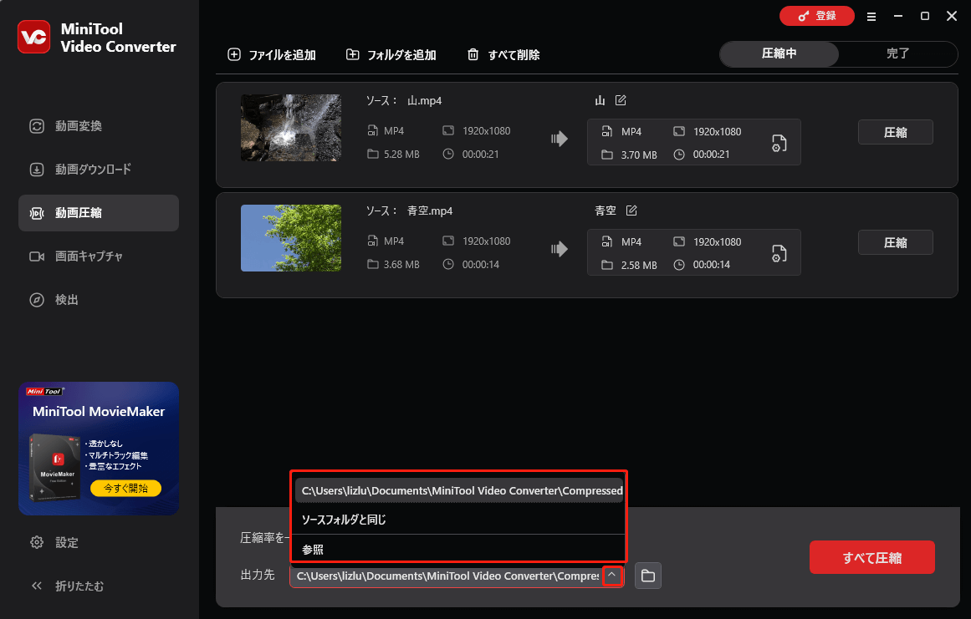Open 設定 settings
The image size is (971, 619).
pos(54,542)
